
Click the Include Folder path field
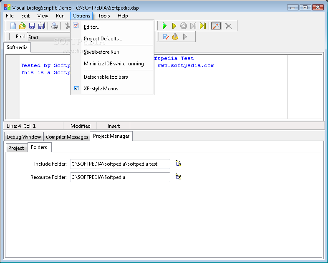[x=120, y=164]
